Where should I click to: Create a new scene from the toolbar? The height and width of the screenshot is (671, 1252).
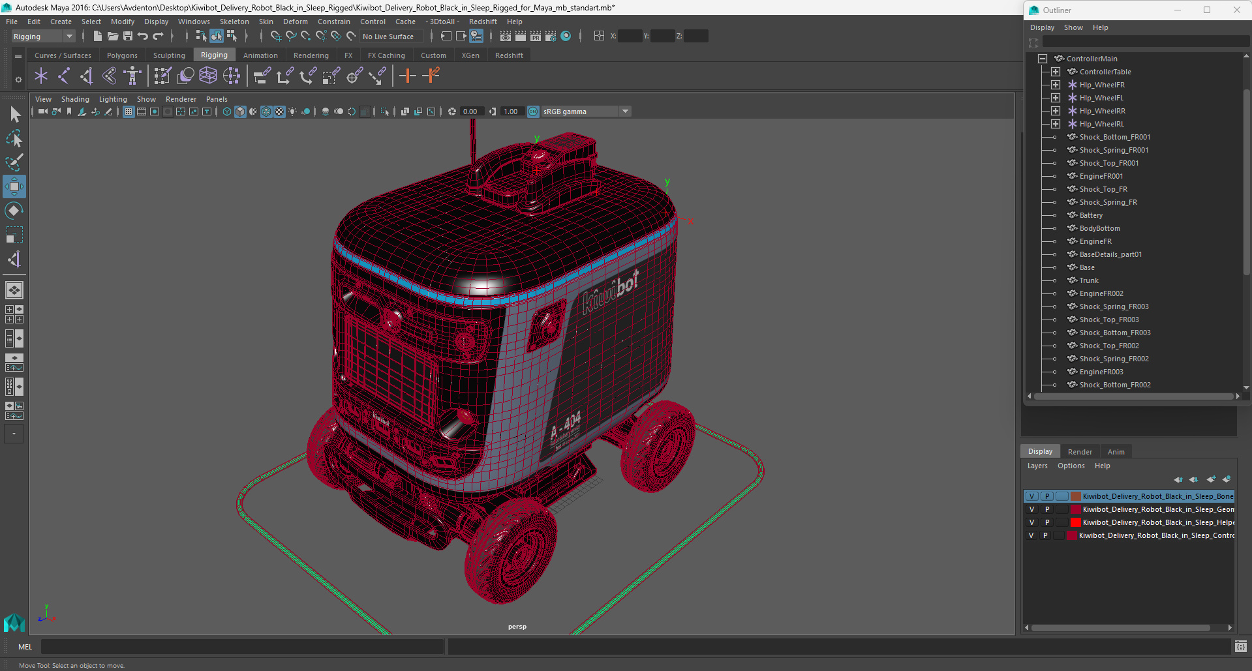97,37
